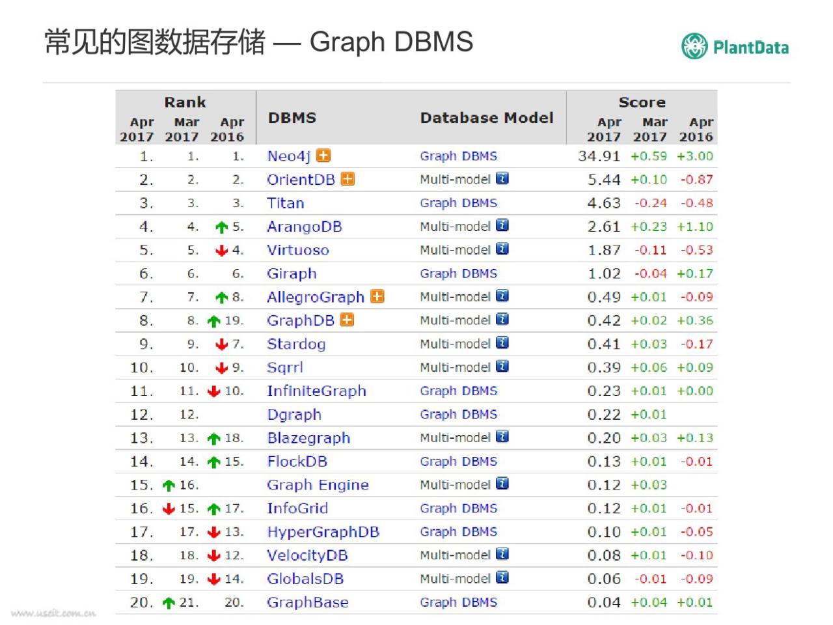Open the Dgraph link
The width and height of the screenshot is (833, 625).
coord(294,415)
